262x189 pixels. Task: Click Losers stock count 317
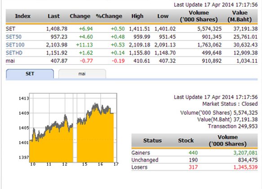193,167
